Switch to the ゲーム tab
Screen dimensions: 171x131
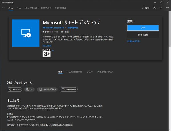(x=19, y=8)
